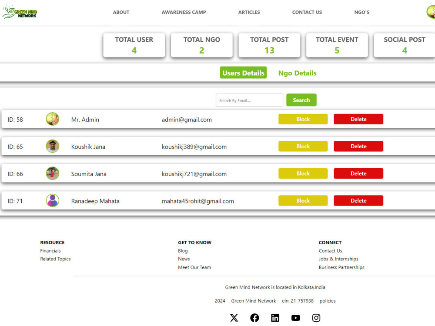Click the email admin@gmail.com
Viewport: 435px width, 326px height.
click(187, 120)
